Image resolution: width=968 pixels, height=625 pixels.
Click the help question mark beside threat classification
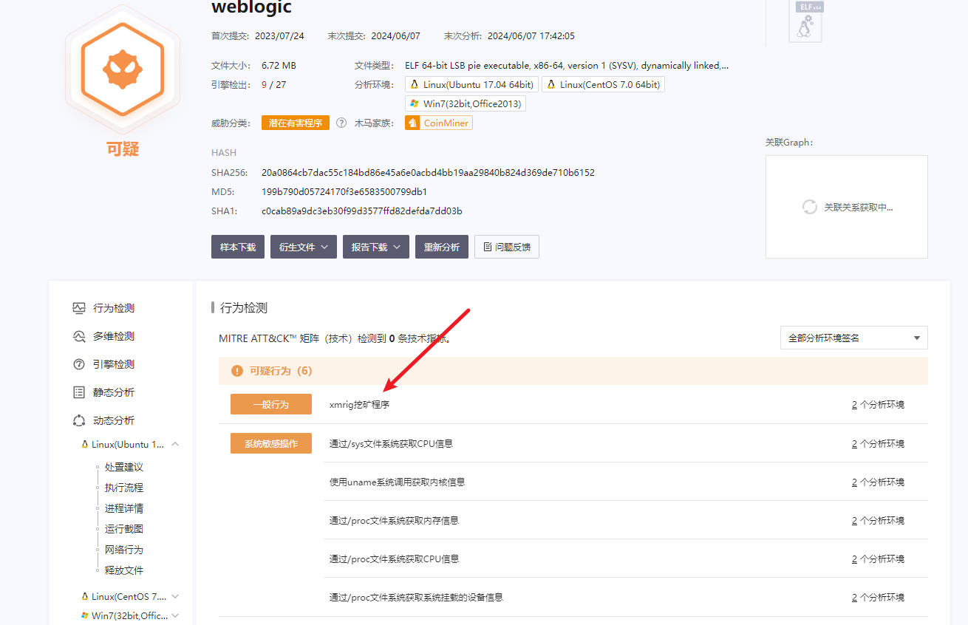341,123
